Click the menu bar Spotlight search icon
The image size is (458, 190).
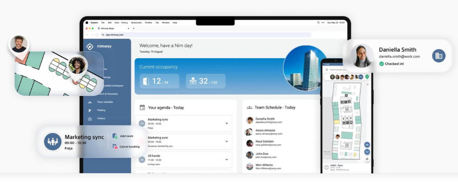pyautogui.click(x=318, y=22)
